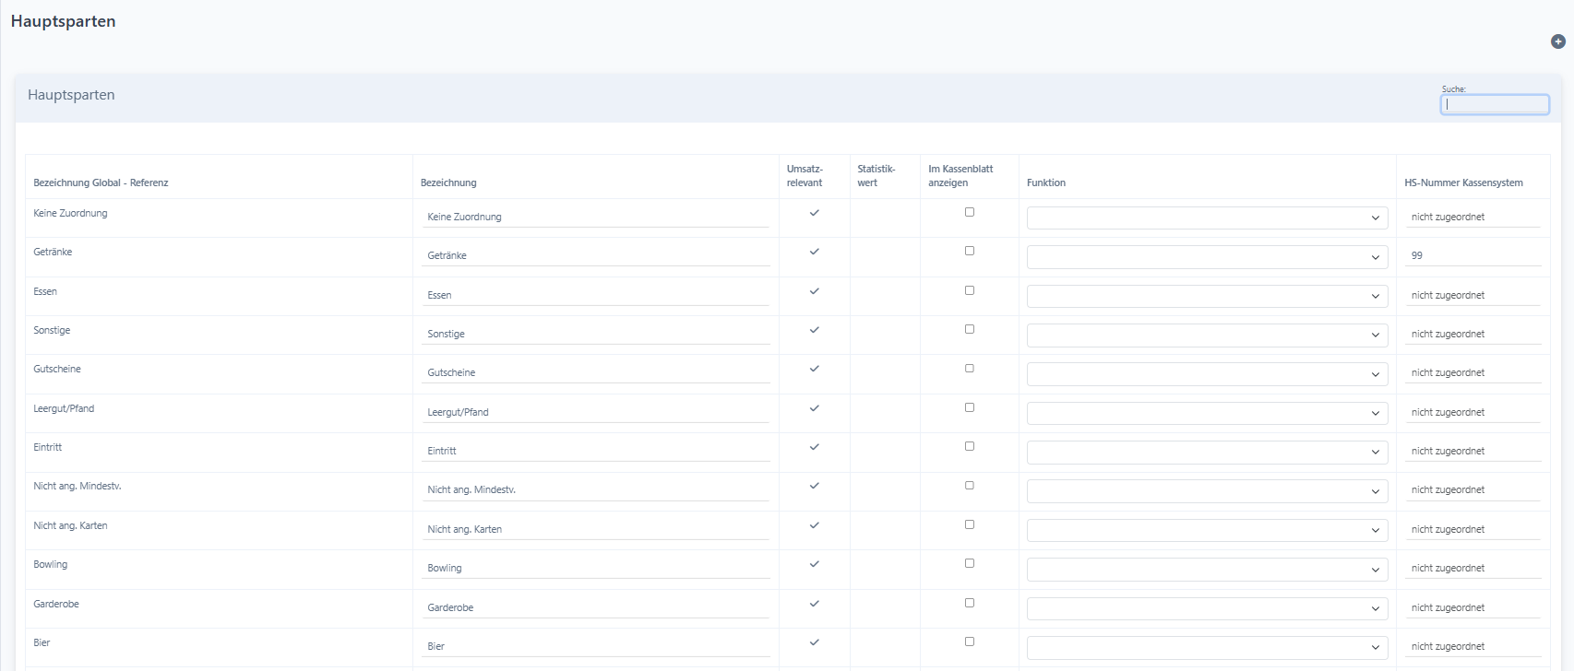The height and width of the screenshot is (671, 1574).
Task: Edit the Bezeichnung field containing Getränke
Action: pos(595,255)
